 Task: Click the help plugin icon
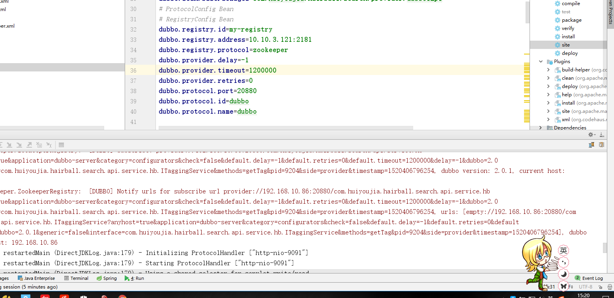coord(558,95)
